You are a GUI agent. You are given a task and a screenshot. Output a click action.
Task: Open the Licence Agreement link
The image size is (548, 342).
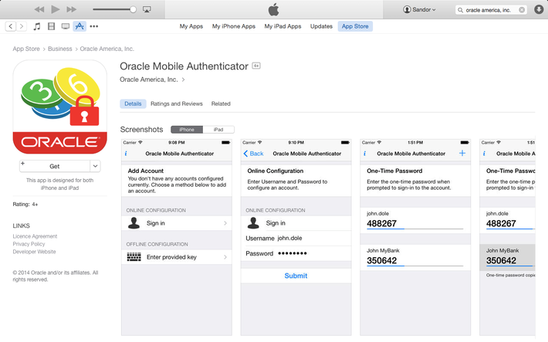[x=35, y=236]
